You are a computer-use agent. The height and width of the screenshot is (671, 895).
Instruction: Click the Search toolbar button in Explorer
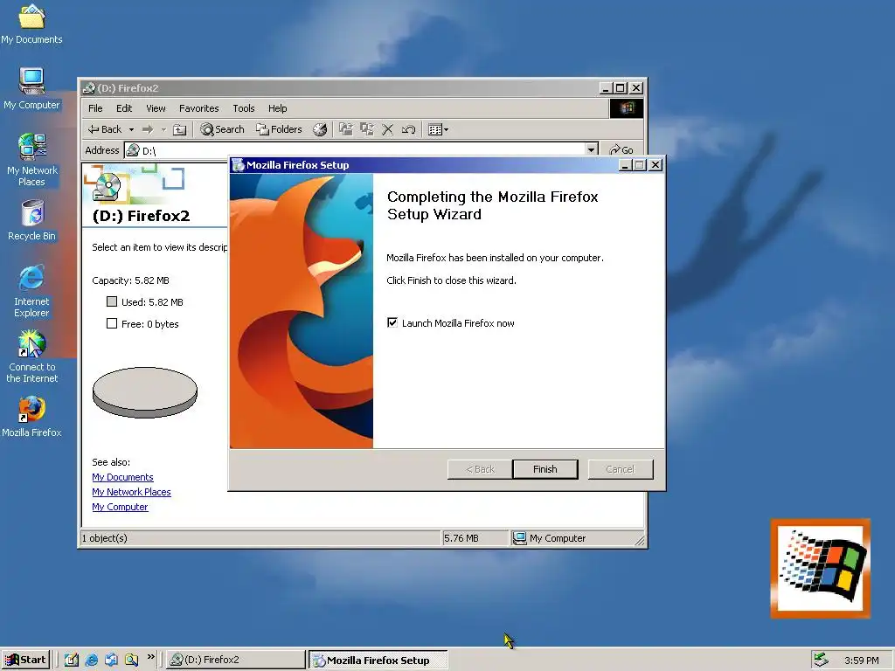click(x=222, y=129)
